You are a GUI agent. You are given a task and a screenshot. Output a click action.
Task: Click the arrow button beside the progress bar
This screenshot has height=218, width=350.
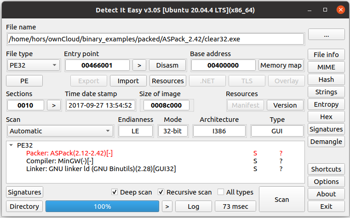[x=167, y=207]
